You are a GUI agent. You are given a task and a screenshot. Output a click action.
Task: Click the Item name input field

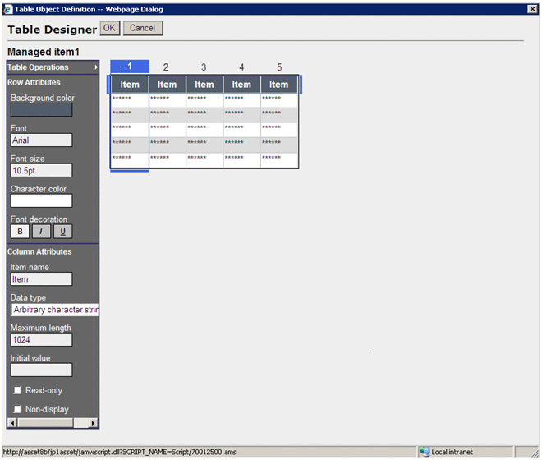pyautogui.click(x=42, y=279)
